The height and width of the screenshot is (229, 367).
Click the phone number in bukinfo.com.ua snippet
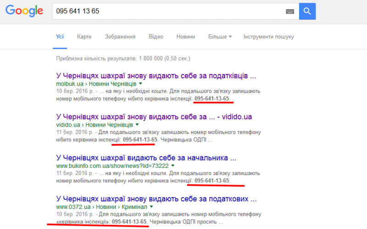tap(212, 181)
